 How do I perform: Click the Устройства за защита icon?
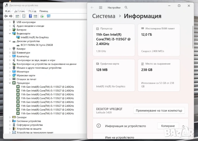click(x=14, y=129)
